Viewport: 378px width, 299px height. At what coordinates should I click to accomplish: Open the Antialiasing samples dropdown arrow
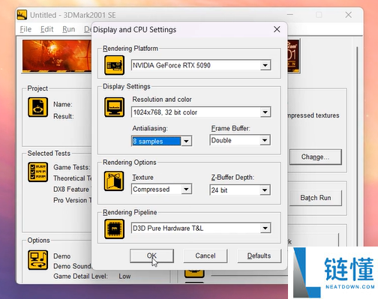point(186,141)
